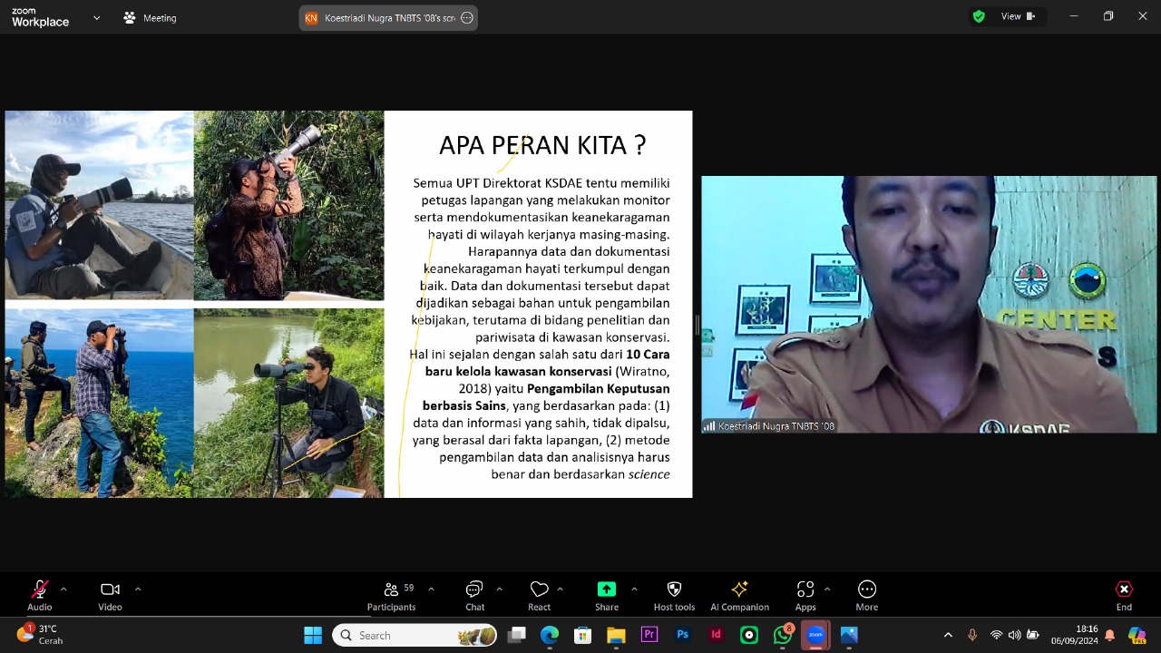Screen dimensions: 1161x653
Task: Unmute the microphone Audio button
Action: [40, 595]
